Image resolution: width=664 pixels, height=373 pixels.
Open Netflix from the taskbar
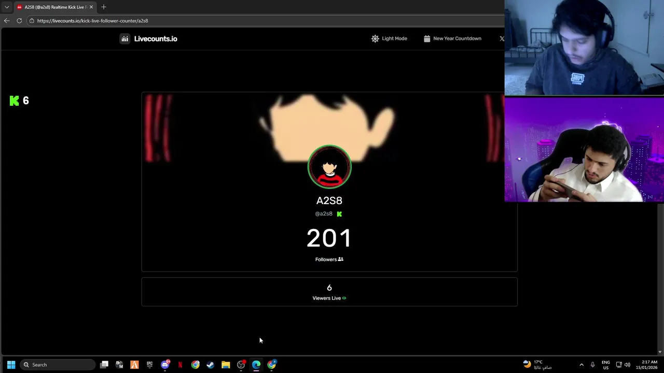click(x=180, y=365)
